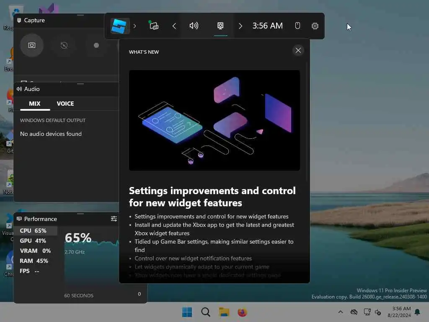Click the OneDrive cloud tray icon

tap(354, 312)
